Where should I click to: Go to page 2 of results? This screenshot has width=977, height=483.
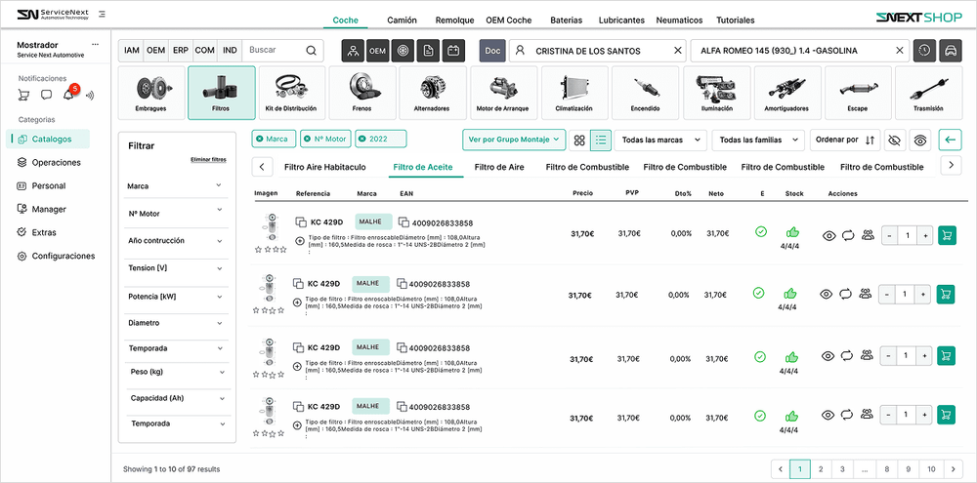click(x=821, y=469)
